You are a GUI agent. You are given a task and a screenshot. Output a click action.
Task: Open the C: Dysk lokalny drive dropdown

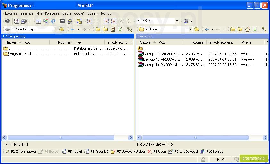click(56, 29)
